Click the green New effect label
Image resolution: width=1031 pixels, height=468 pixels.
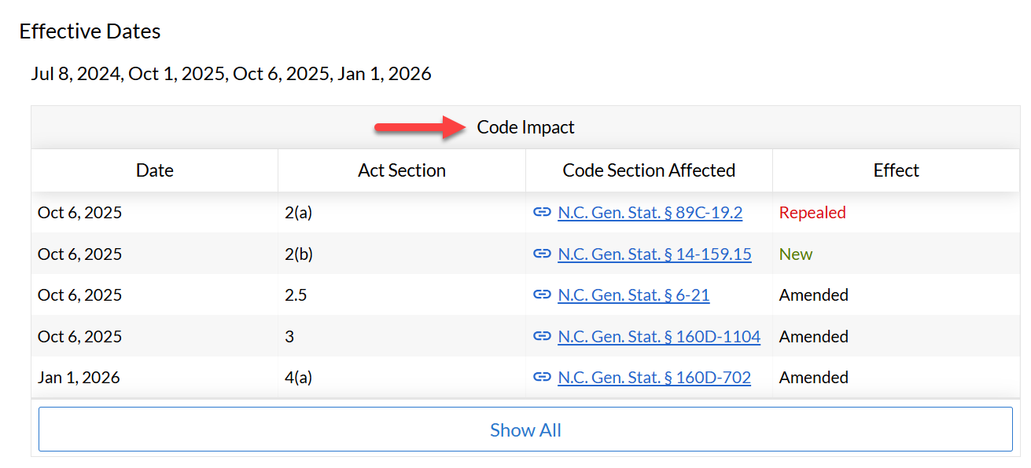[x=796, y=254]
